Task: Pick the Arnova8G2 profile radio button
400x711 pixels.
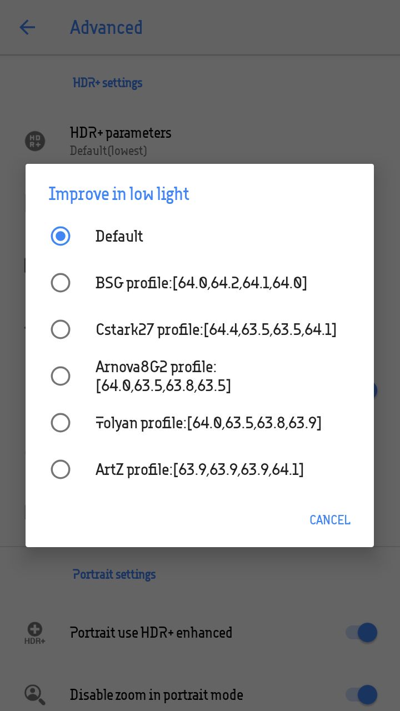Action: pos(61,376)
